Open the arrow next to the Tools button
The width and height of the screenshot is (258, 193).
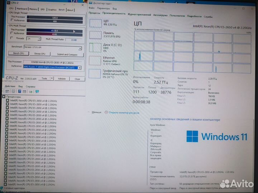(x=52, y=78)
